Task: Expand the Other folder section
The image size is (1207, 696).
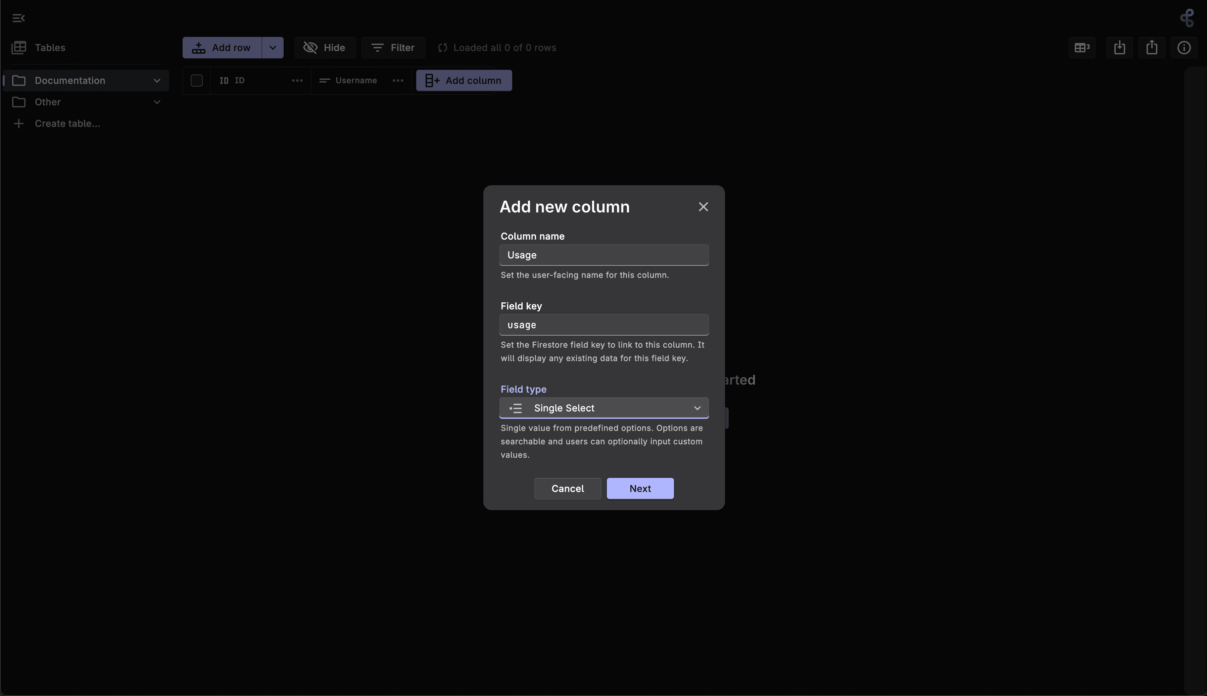Action: point(157,102)
